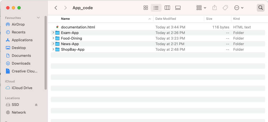
Task: Eject the SSD drive
Action: click(x=36, y=105)
